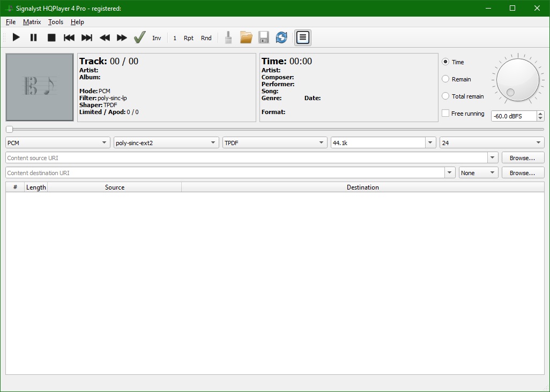
Task: Open the Help menu
Action: click(77, 22)
